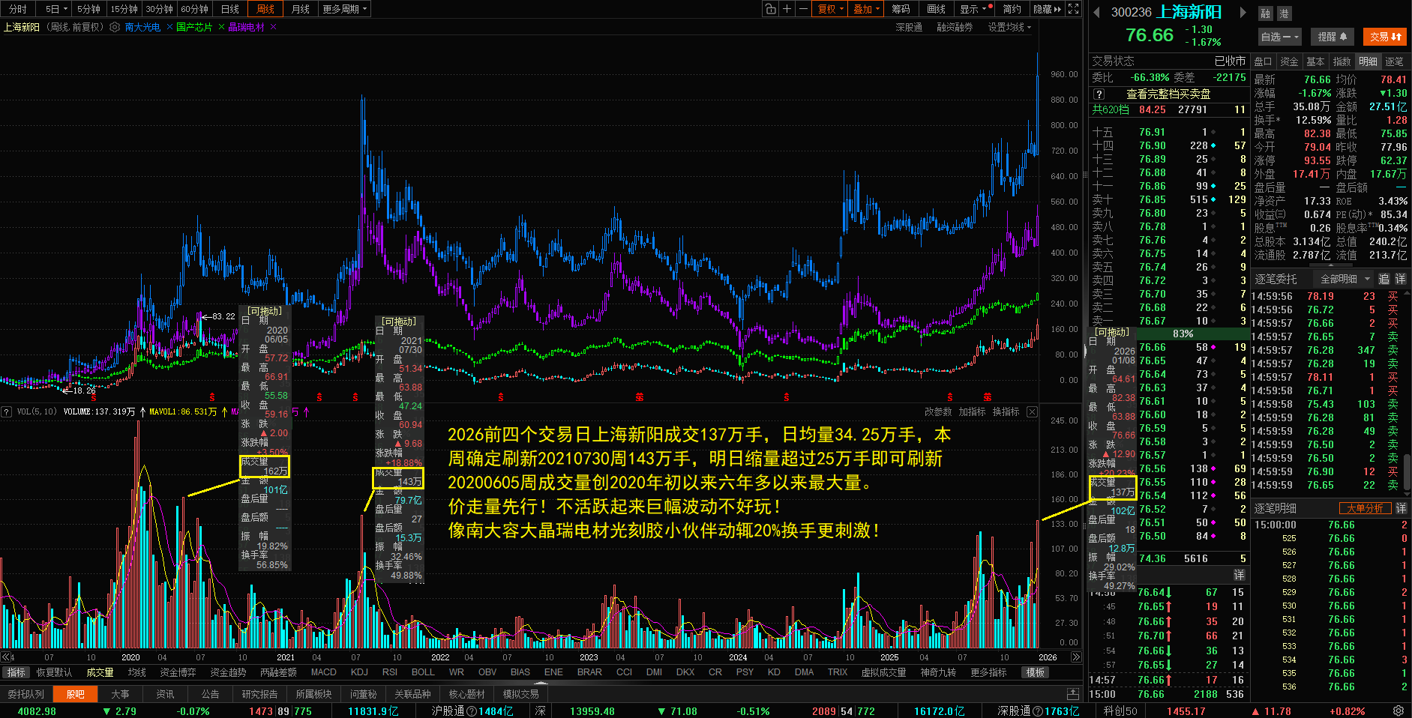Click 科创50 index in status bar

tap(1120, 711)
